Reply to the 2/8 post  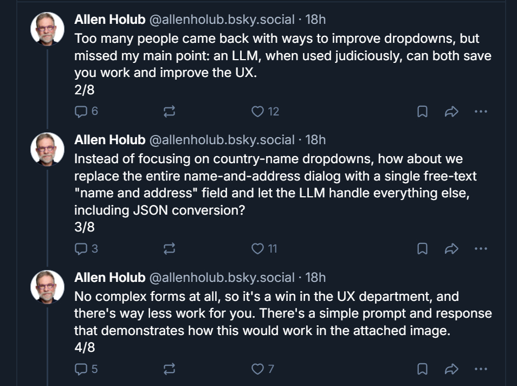(x=81, y=112)
